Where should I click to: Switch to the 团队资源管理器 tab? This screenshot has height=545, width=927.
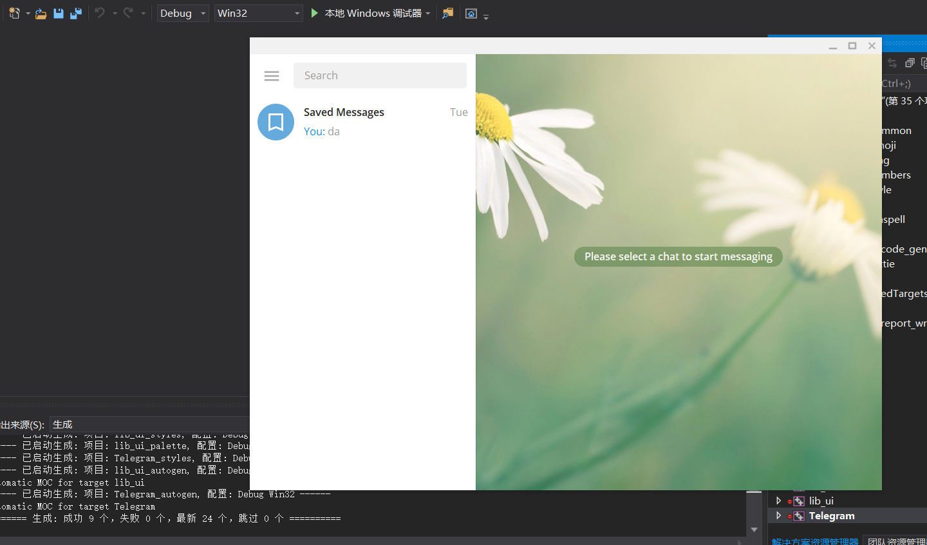[x=897, y=541]
